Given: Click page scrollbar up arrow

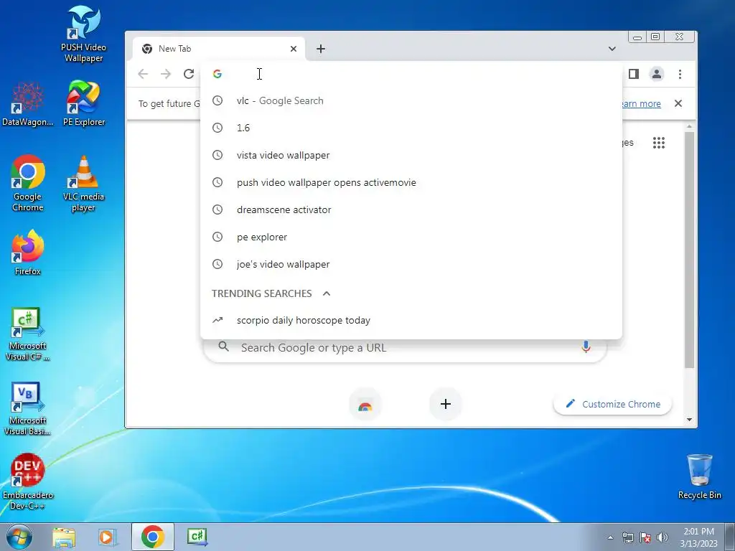Looking at the screenshot, I should [689, 126].
